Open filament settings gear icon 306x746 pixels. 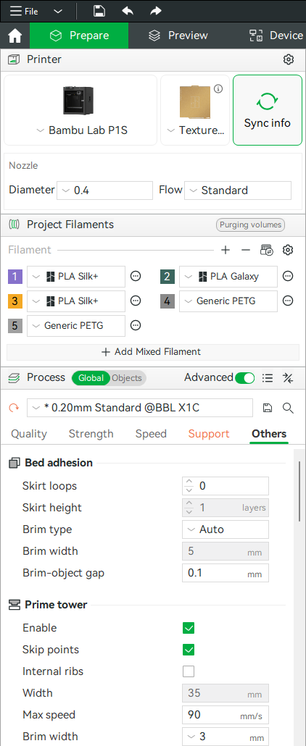pos(287,250)
